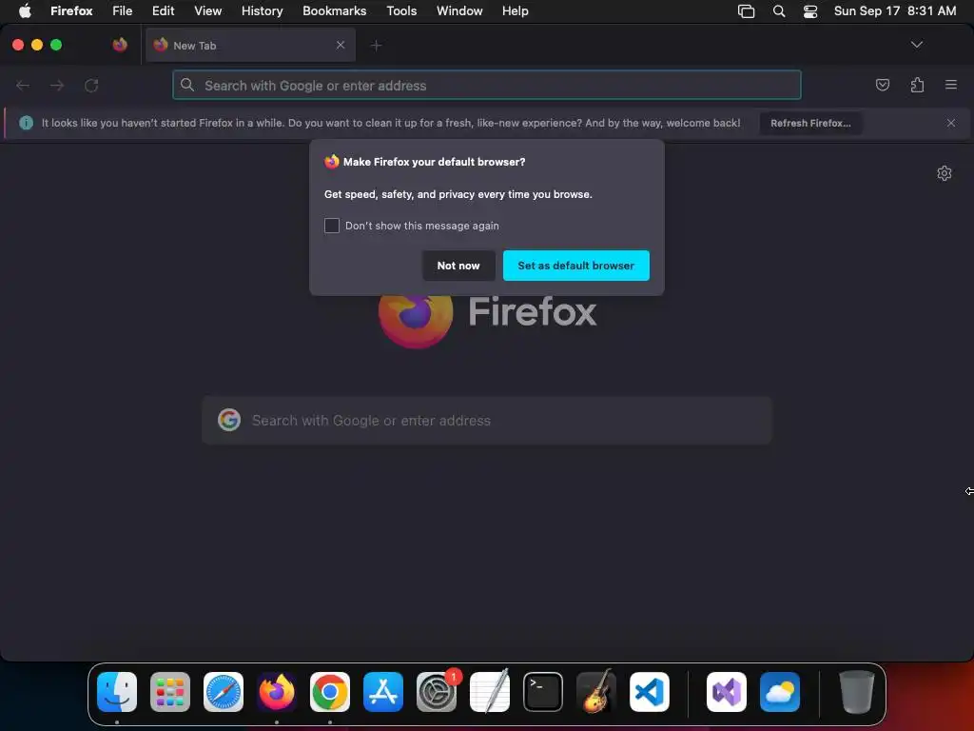Open the View menu
The width and height of the screenshot is (974, 731).
(207, 10)
